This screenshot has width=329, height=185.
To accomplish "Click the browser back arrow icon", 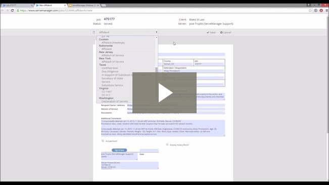I will [x=3, y=10].
